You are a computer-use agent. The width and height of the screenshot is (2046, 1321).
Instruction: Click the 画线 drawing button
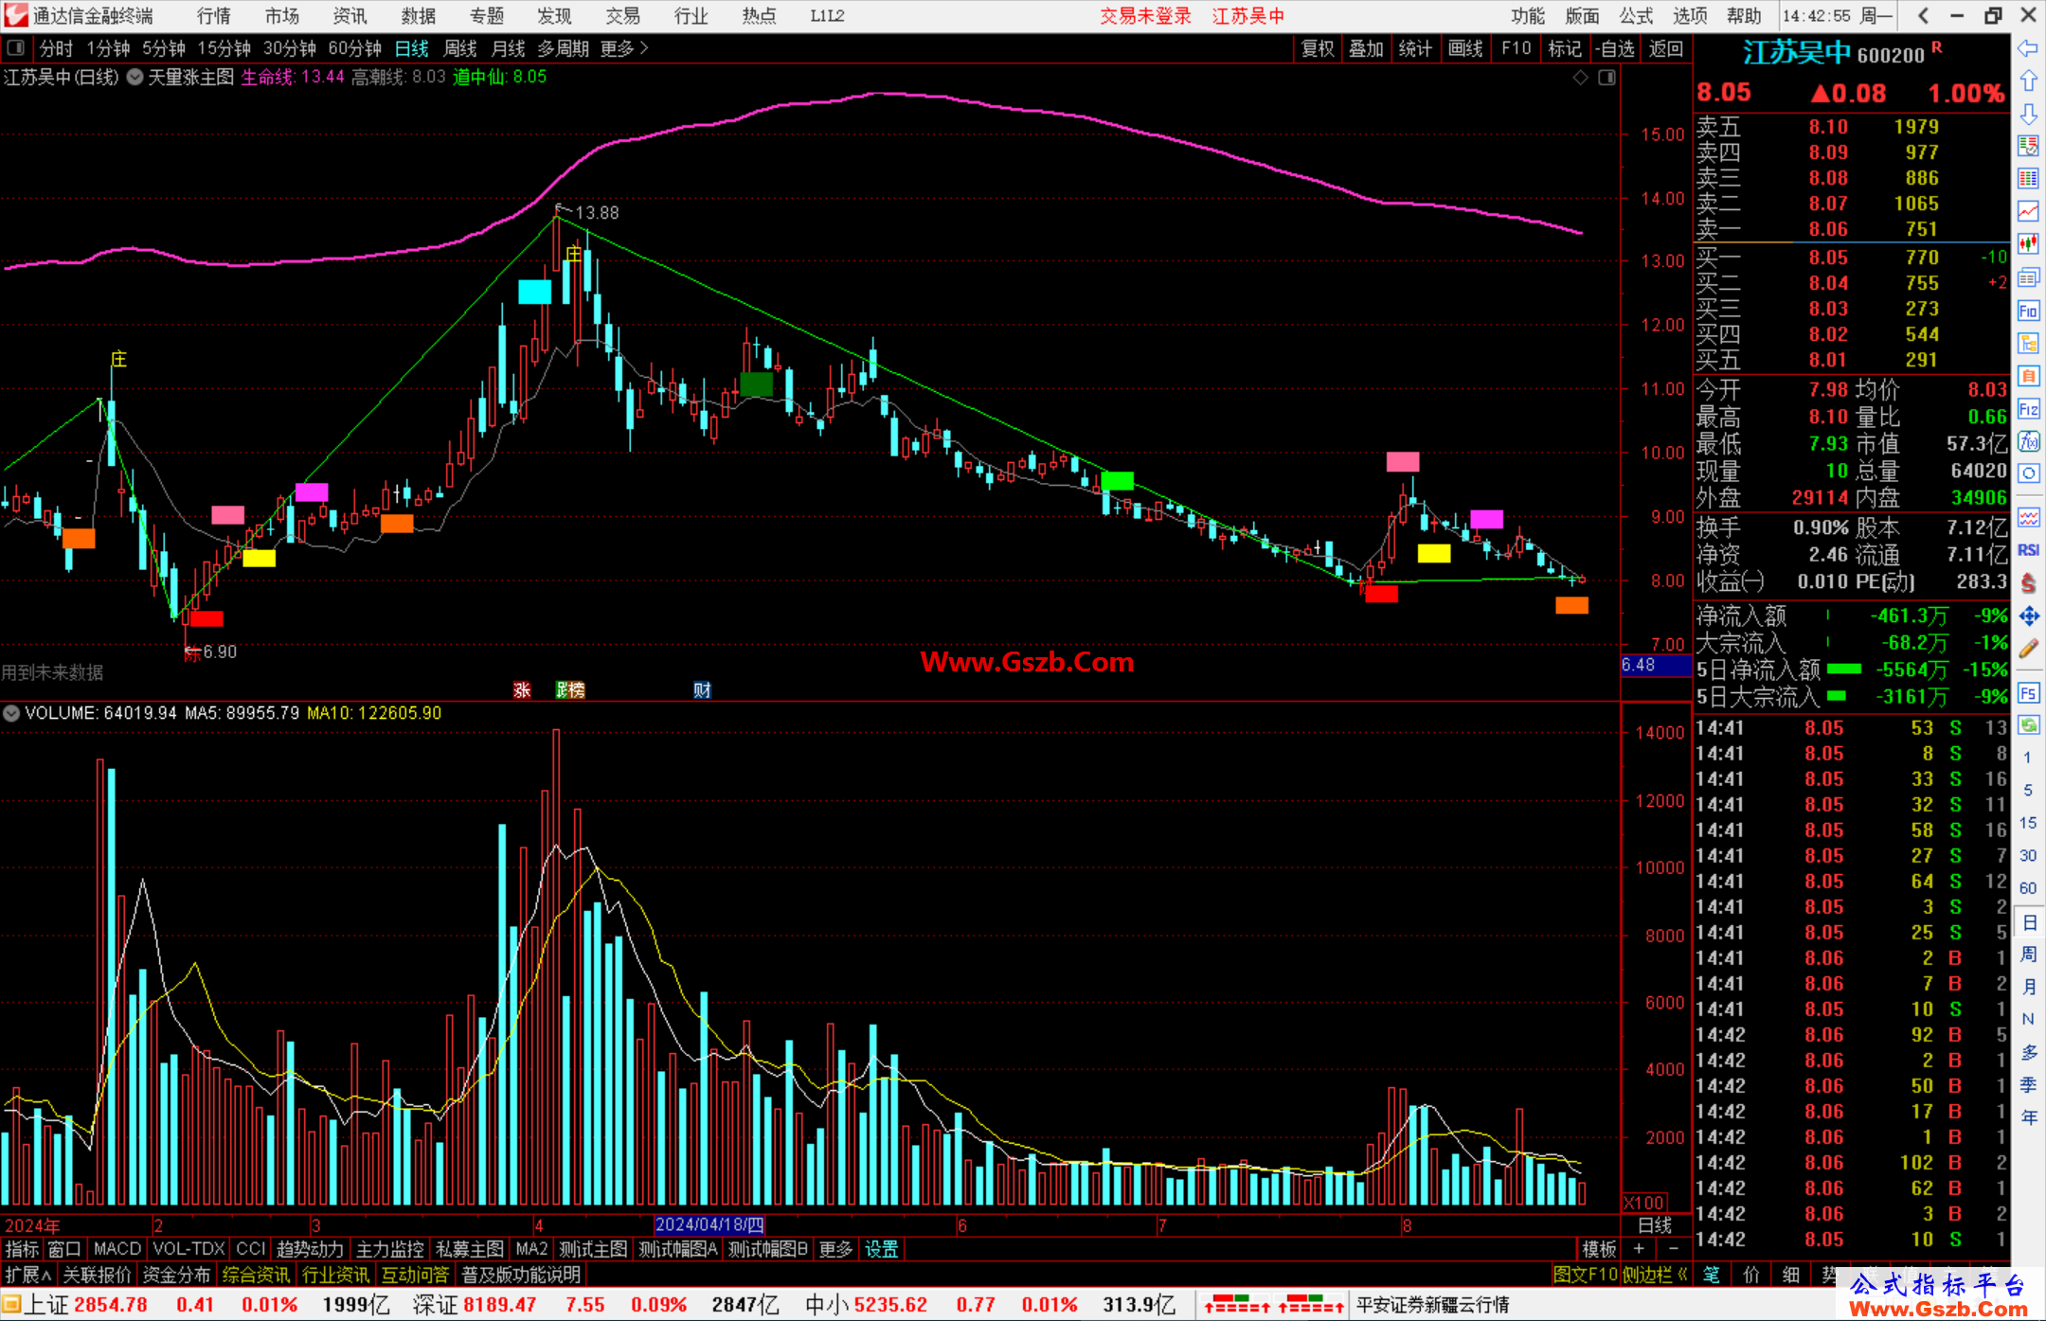[x=1465, y=48]
